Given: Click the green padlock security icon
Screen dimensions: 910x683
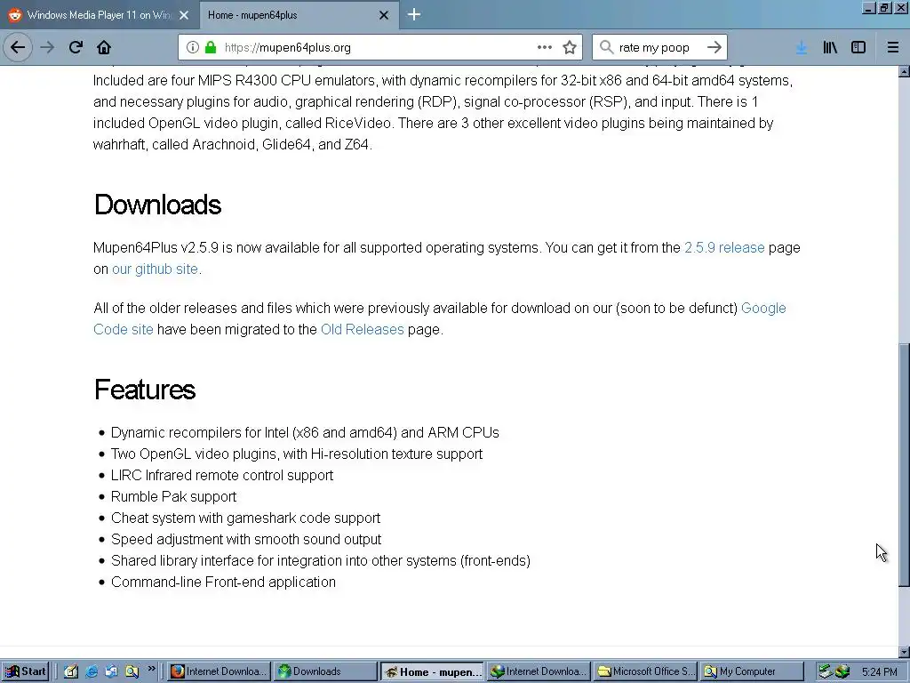Looking at the screenshot, I should [211, 47].
